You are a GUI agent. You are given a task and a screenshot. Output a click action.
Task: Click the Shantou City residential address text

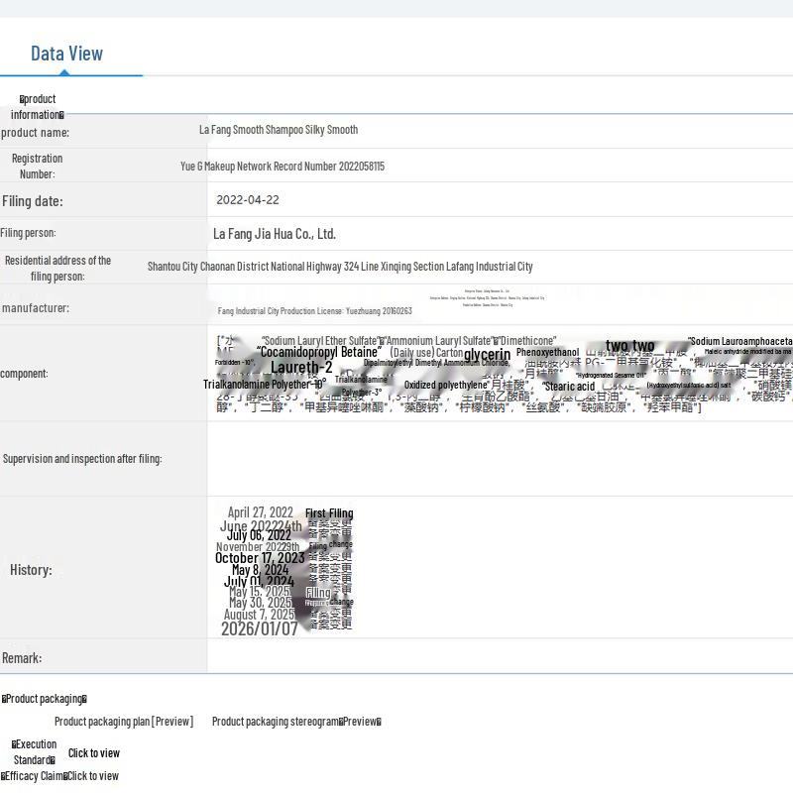(x=340, y=267)
